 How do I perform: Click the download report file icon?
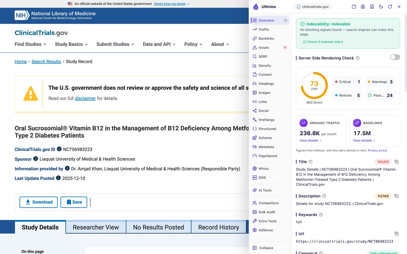pos(372,7)
